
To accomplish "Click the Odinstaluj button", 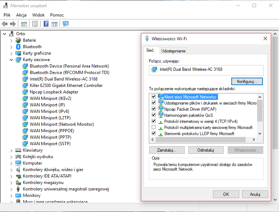I will [x=206, y=150].
